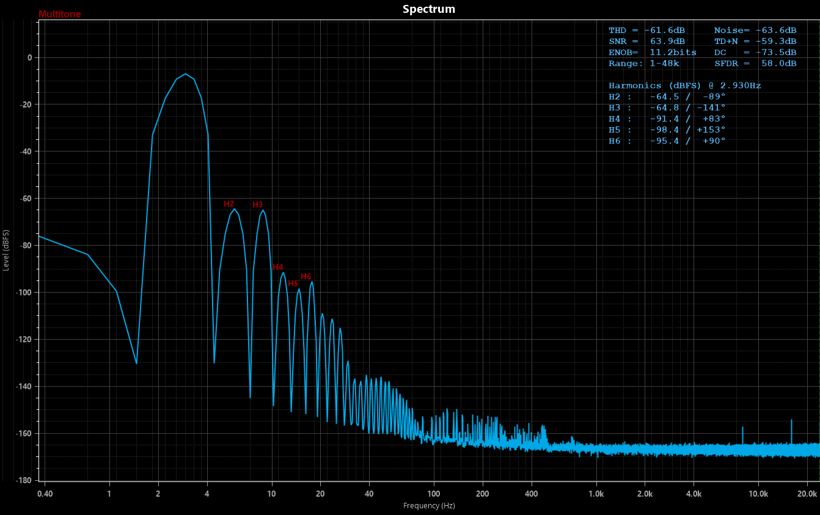820x515 pixels.
Task: Click the -100 level axis tick
Action: pos(23,292)
